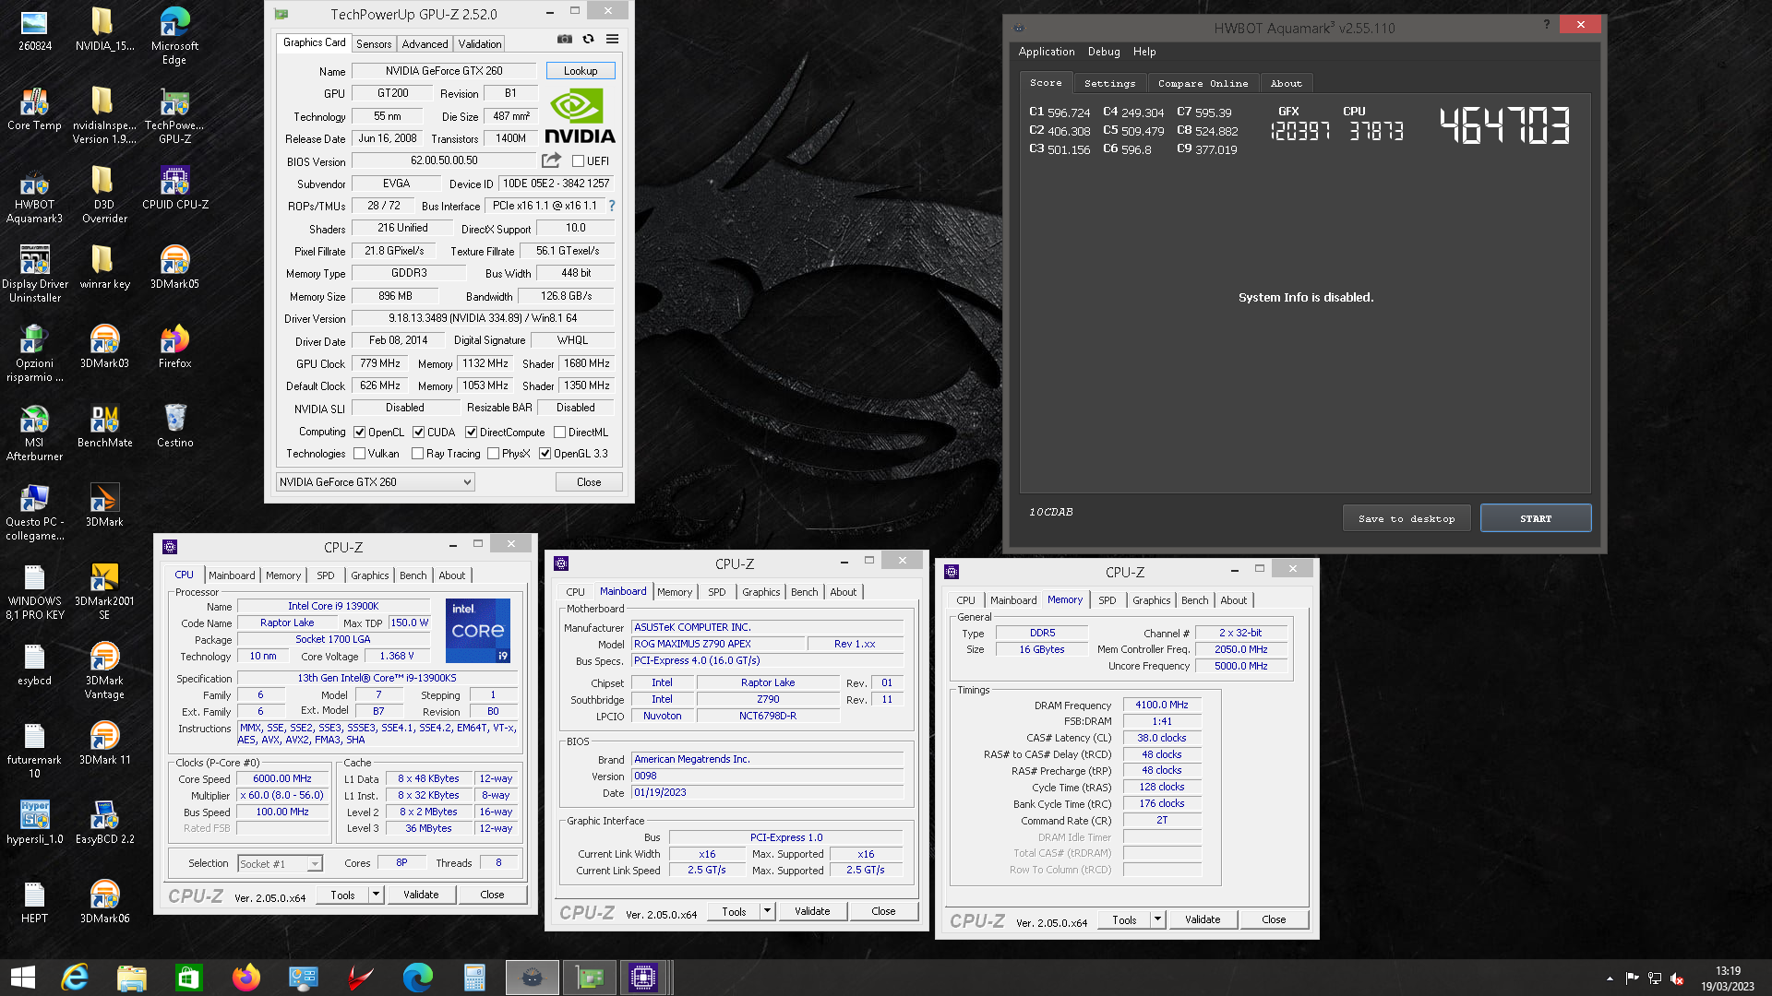Open File Explorer from the taskbar

[x=132, y=978]
